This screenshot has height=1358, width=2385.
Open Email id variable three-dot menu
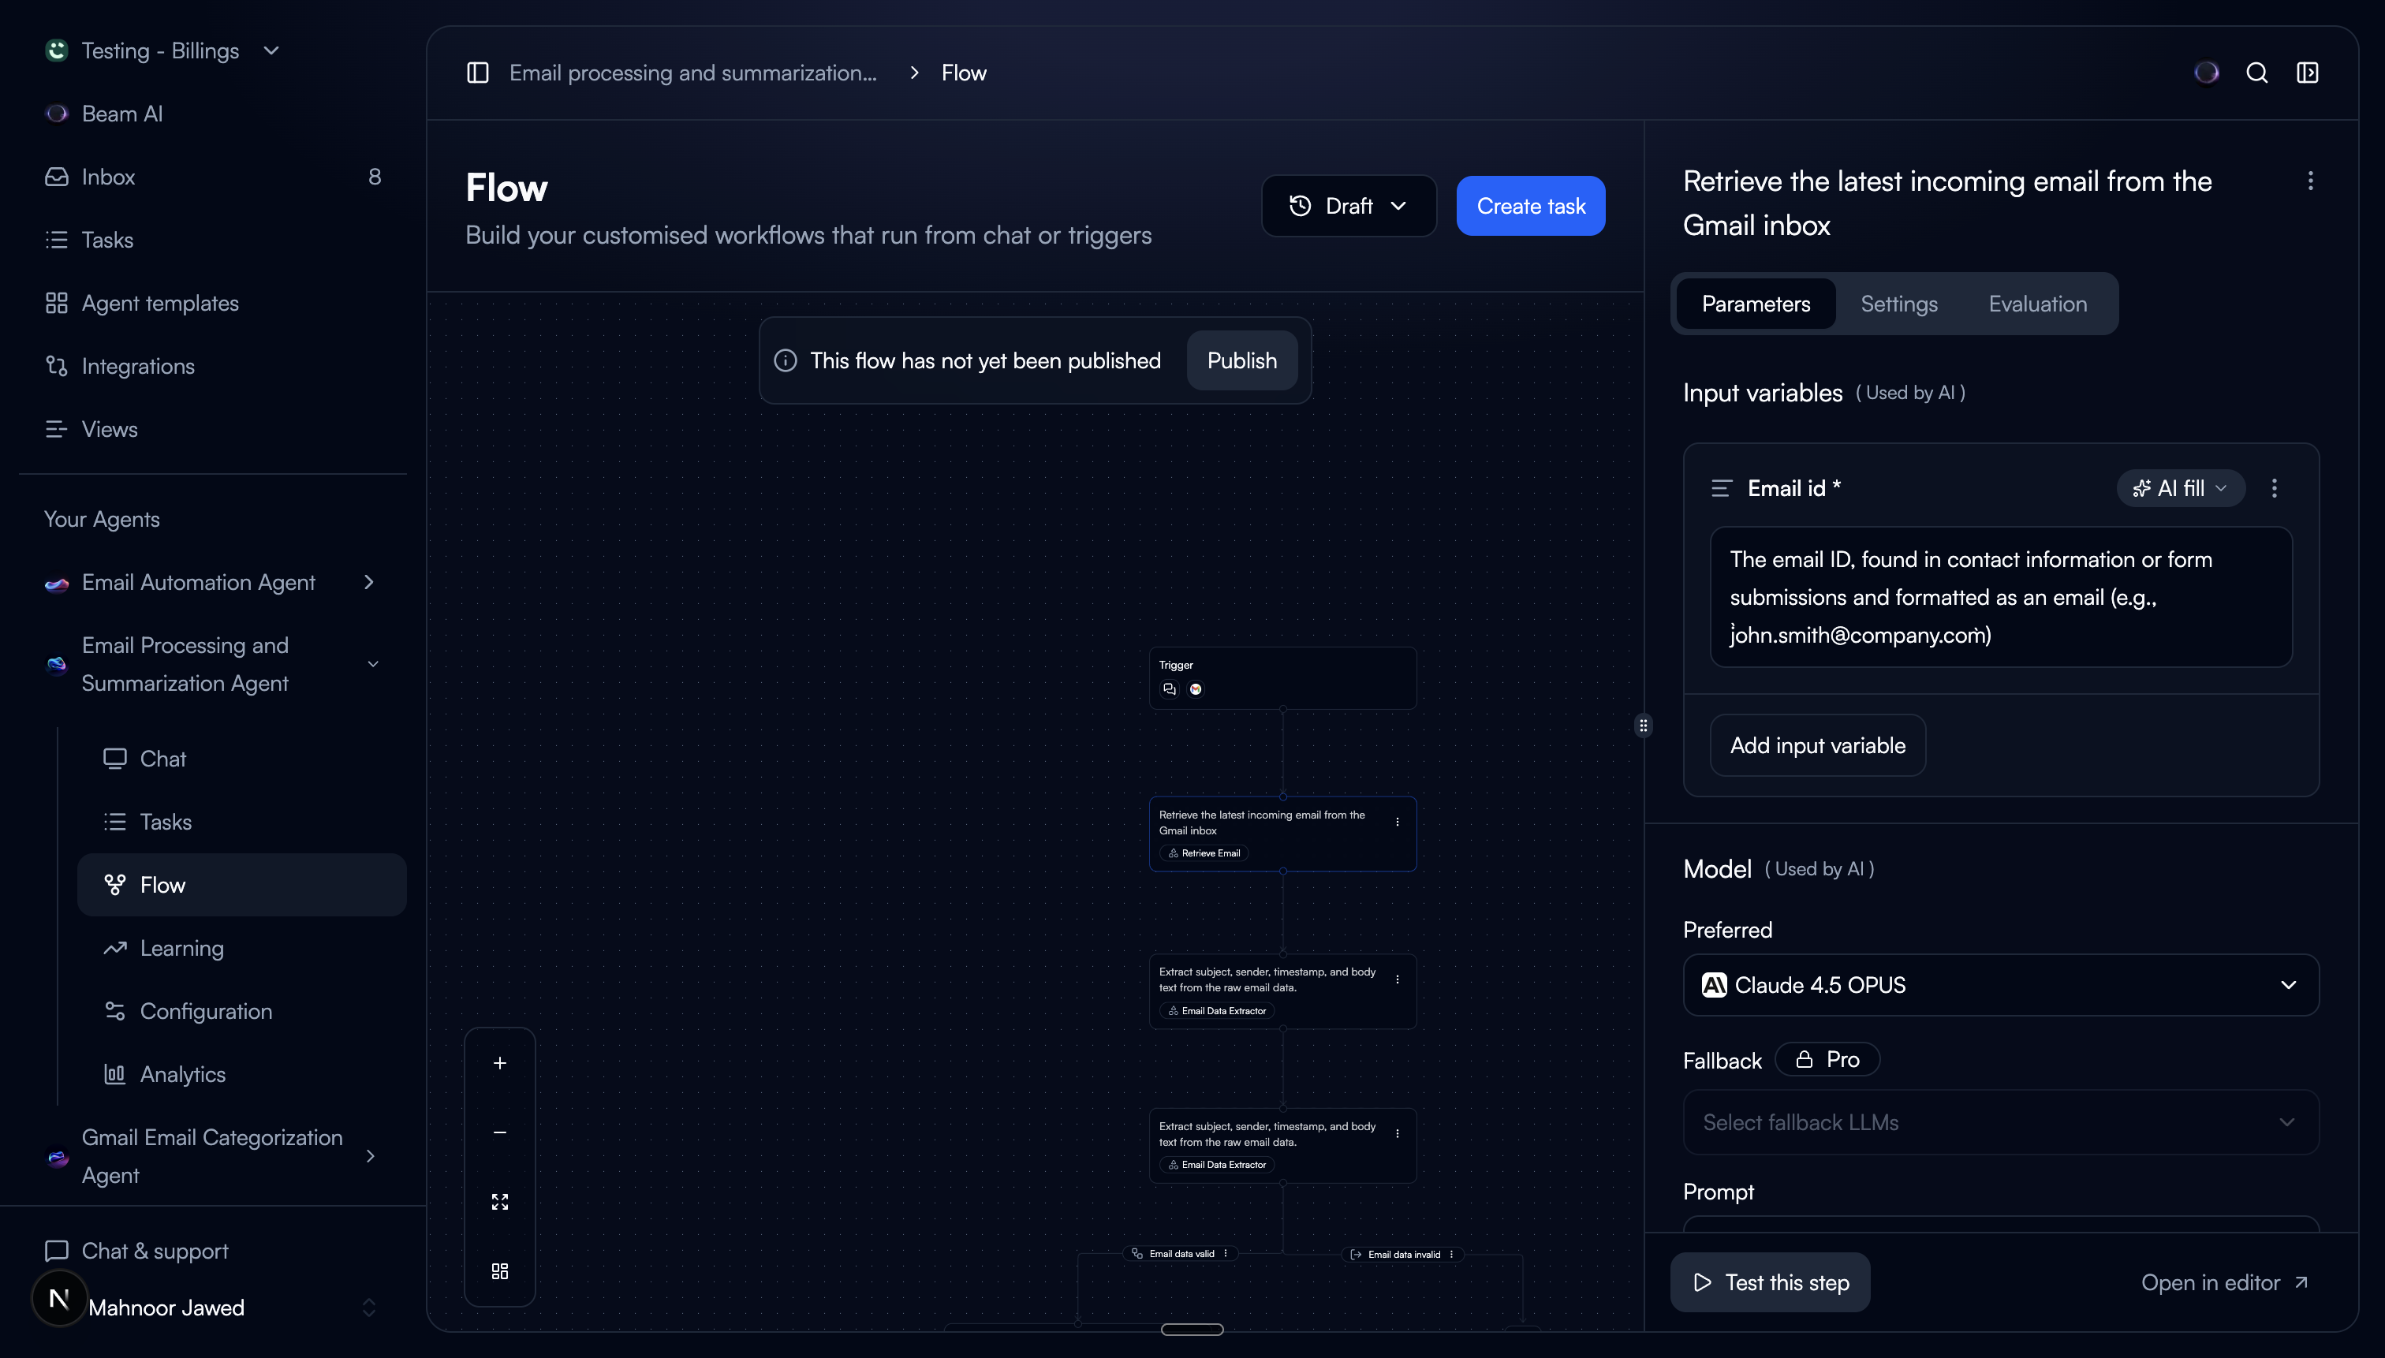click(x=2274, y=488)
